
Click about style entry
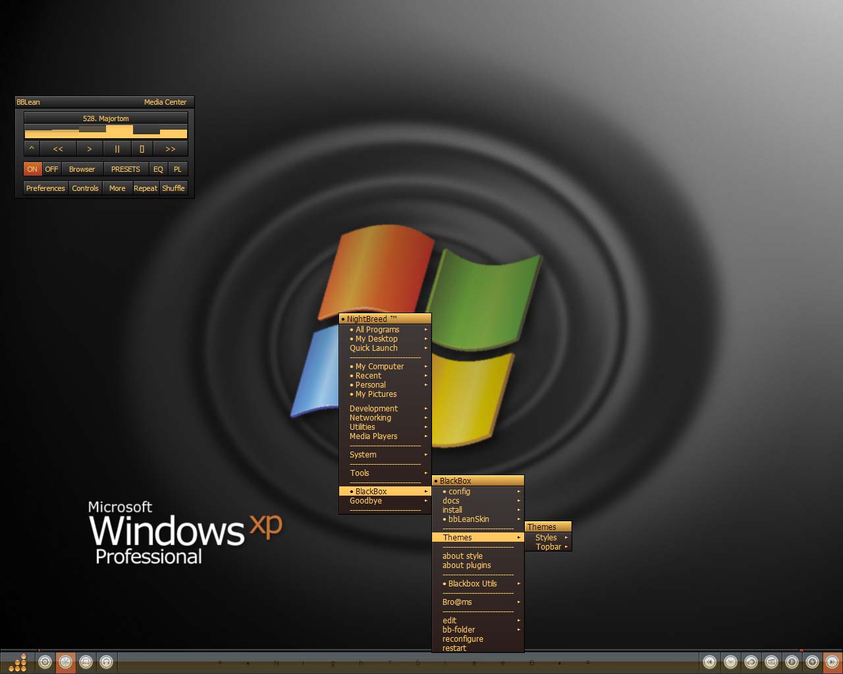point(478,556)
